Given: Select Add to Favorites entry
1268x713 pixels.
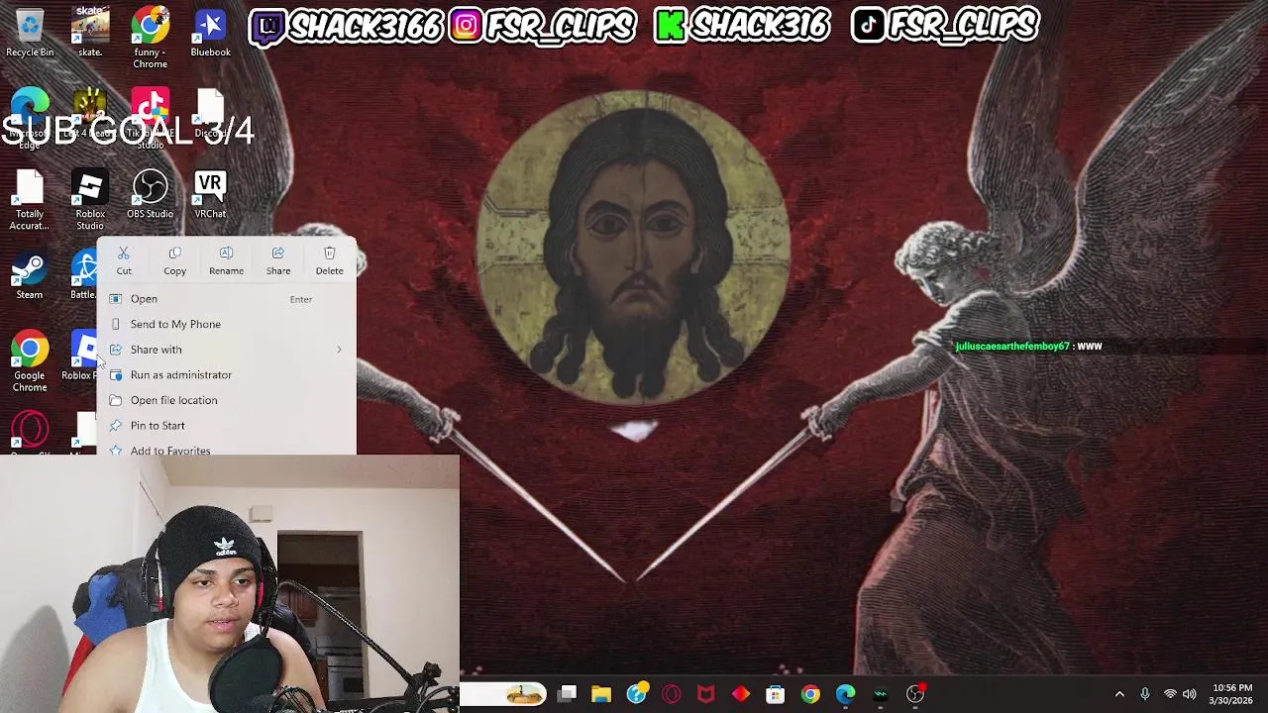Looking at the screenshot, I should [x=226, y=449].
